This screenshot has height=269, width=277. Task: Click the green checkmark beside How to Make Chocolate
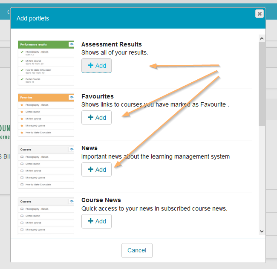22,70
